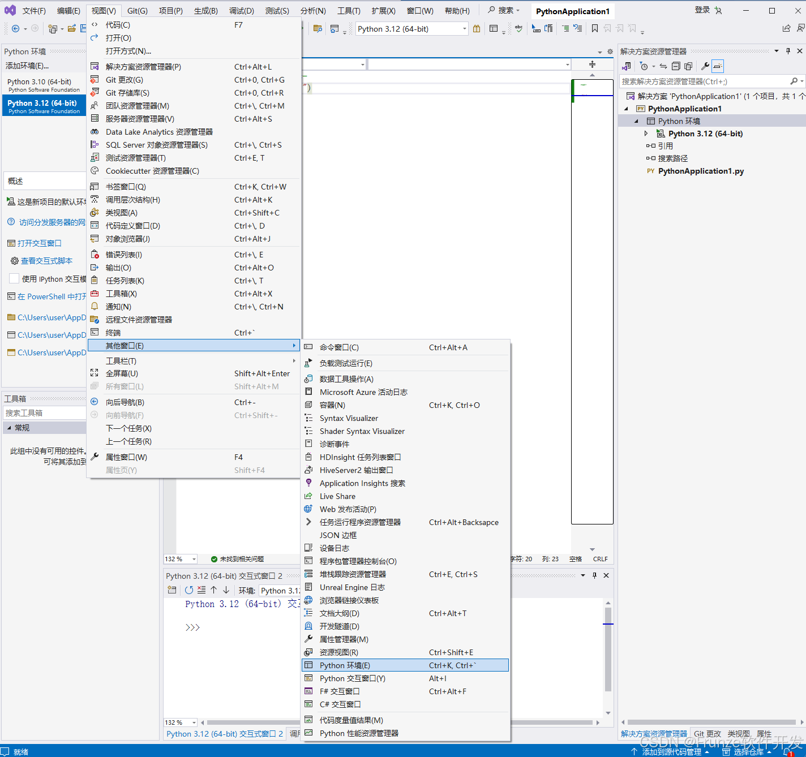This screenshot has width=806, height=757.
Task: Collapse the PythonApplication1 project node
Action: point(626,109)
